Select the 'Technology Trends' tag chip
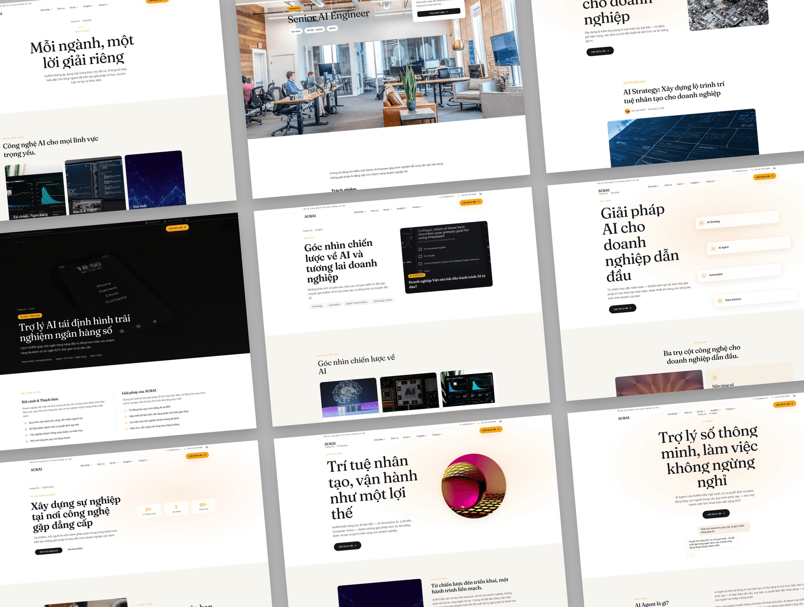 click(383, 301)
